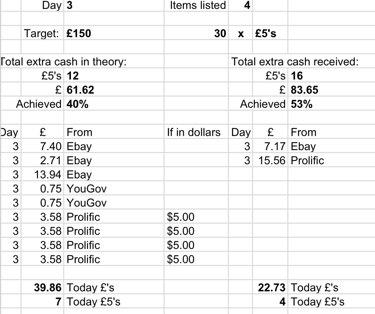Click the received £5's count 16
Image resolution: width=375 pixels, height=314 pixels.
297,76
